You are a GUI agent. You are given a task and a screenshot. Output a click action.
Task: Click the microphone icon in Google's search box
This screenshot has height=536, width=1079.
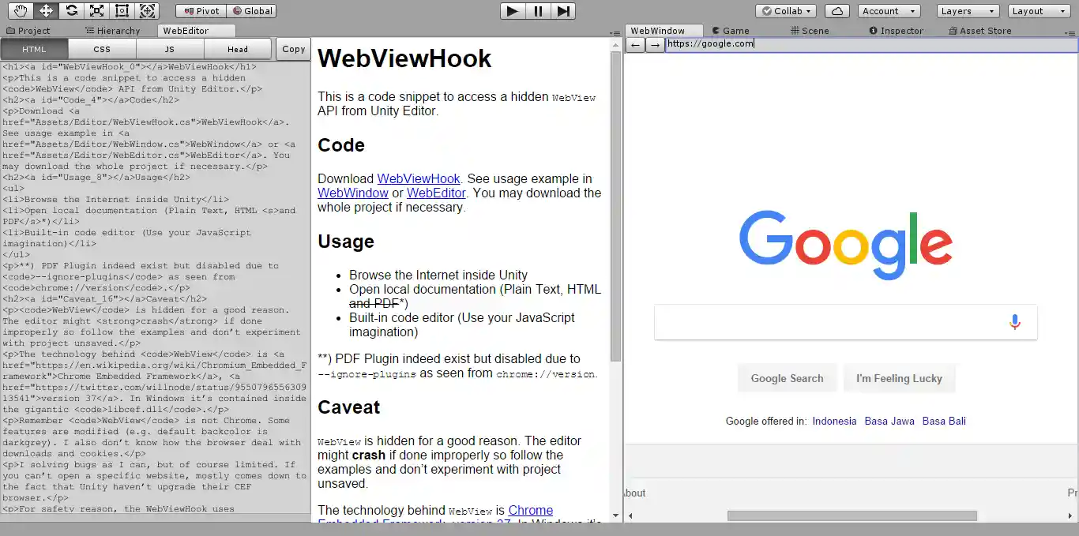pyautogui.click(x=1014, y=321)
